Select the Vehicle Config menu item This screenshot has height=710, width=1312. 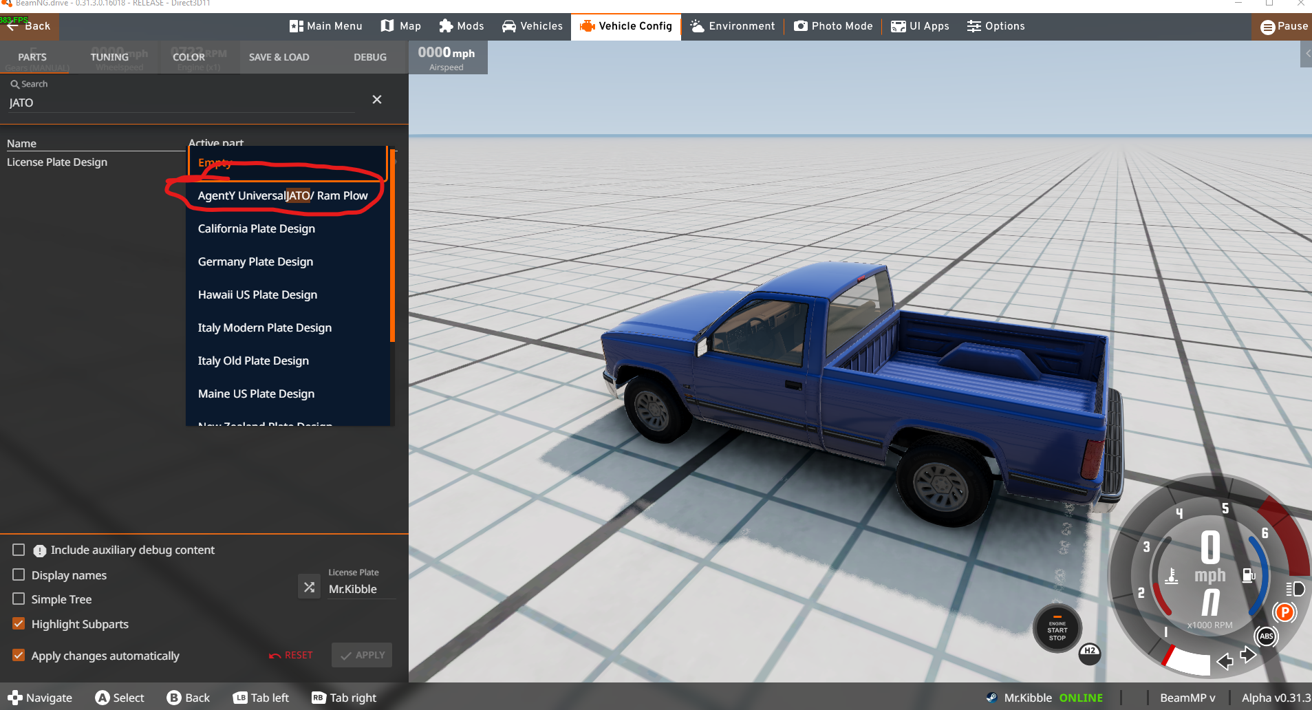coord(625,26)
